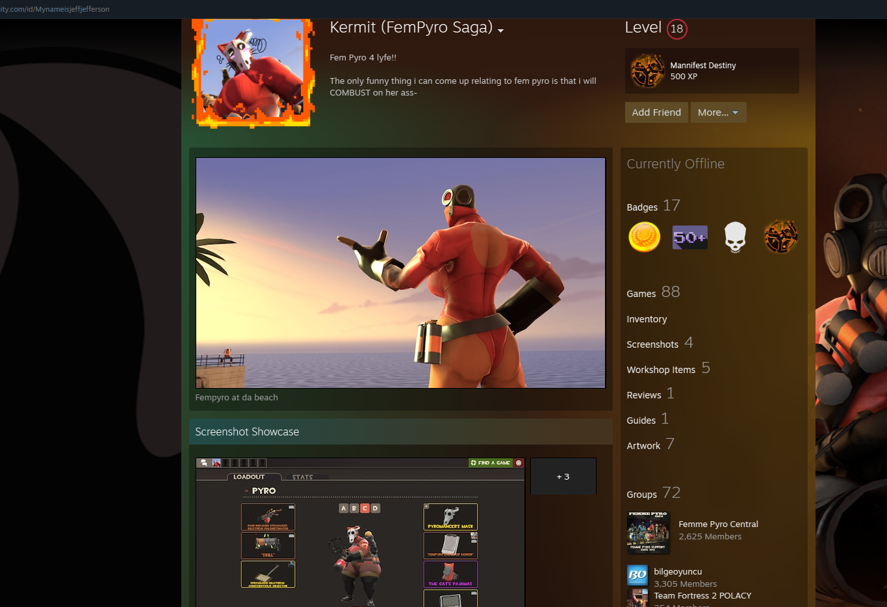Click the 50+ game collector badge
The height and width of the screenshot is (607, 887).
click(690, 237)
